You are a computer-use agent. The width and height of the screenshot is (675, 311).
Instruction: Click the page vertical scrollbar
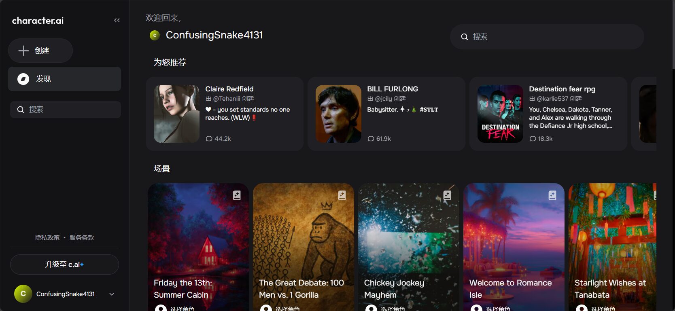[x=673, y=34]
